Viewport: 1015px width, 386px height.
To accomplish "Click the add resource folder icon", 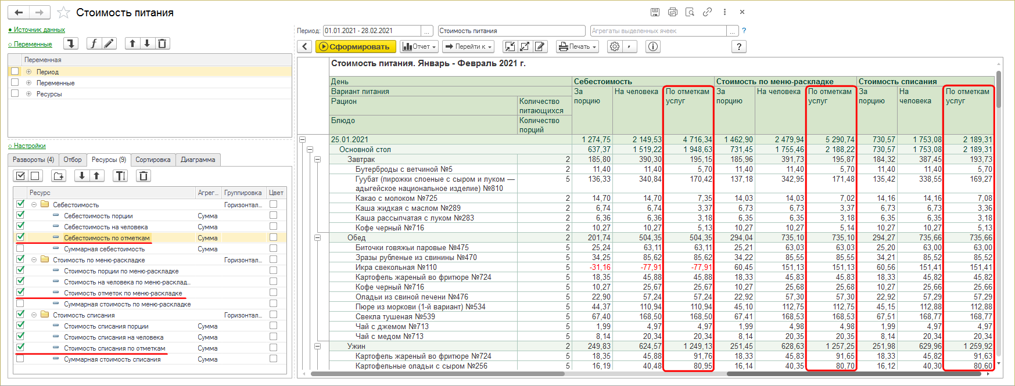I will pos(59,176).
